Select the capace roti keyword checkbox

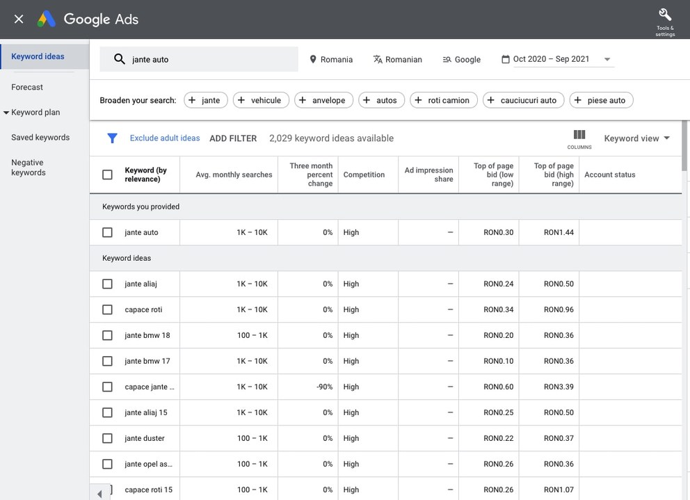pyautogui.click(x=107, y=309)
